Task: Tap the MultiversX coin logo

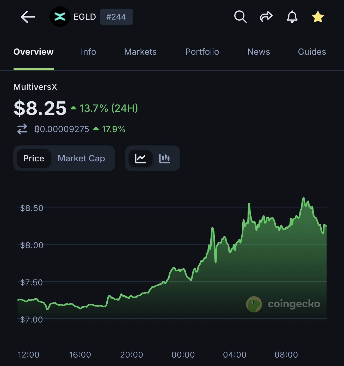Action: (x=60, y=17)
